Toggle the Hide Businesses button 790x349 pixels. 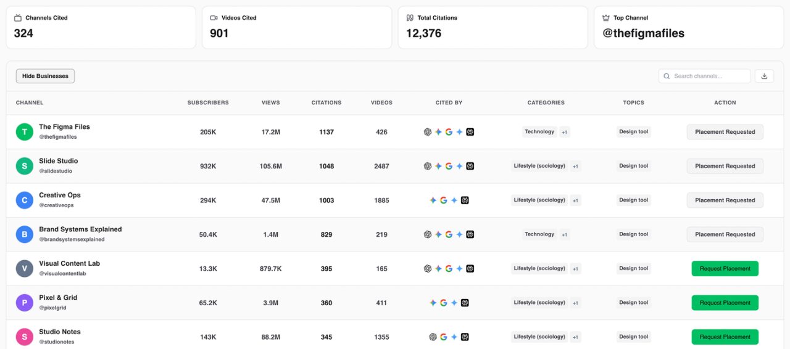tap(45, 76)
